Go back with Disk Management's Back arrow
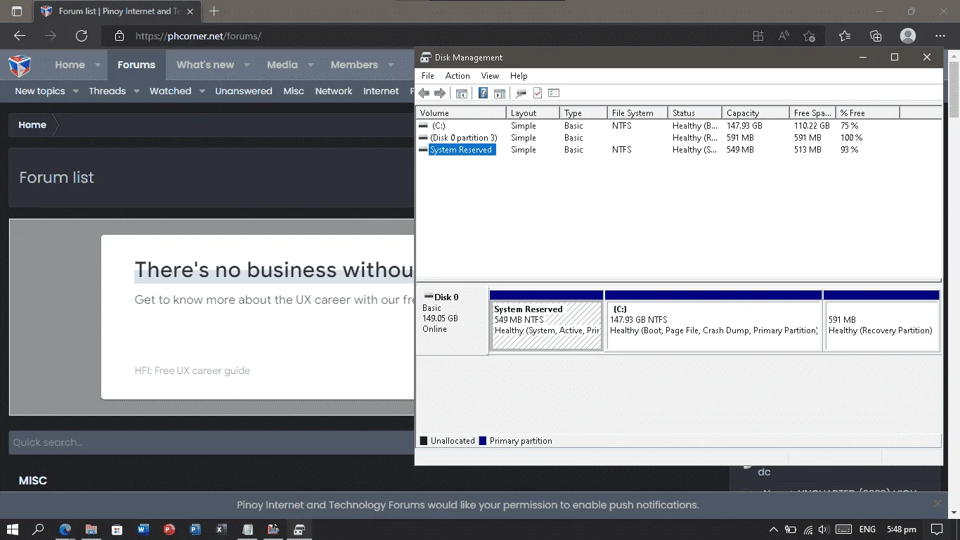This screenshot has height=540, width=960. pos(424,93)
